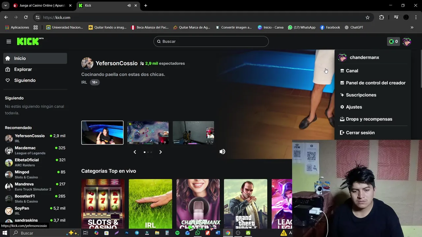Click ElbetaOficial avatar in Recomendado
This screenshot has width=422, height=237.
(9, 163)
